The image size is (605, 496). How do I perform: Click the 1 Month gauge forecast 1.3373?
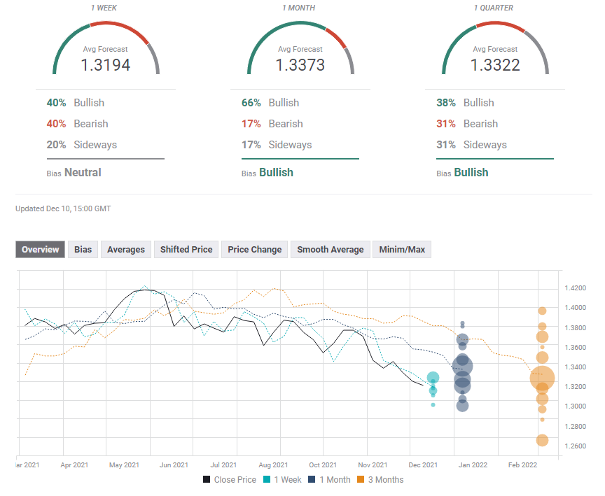pos(300,65)
